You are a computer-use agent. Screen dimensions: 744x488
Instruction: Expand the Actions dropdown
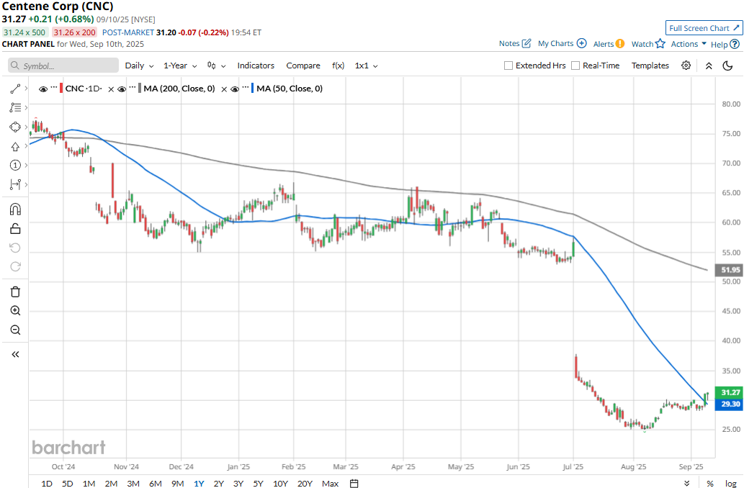pyautogui.click(x=689, y=44)
